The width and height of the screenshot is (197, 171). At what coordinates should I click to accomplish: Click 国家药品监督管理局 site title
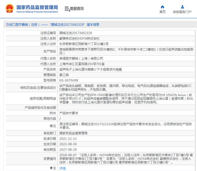(x=37, y=7)
